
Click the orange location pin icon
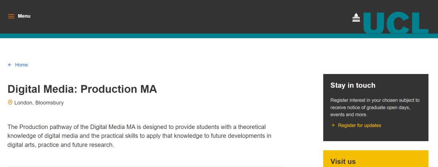tap(10, 102)
